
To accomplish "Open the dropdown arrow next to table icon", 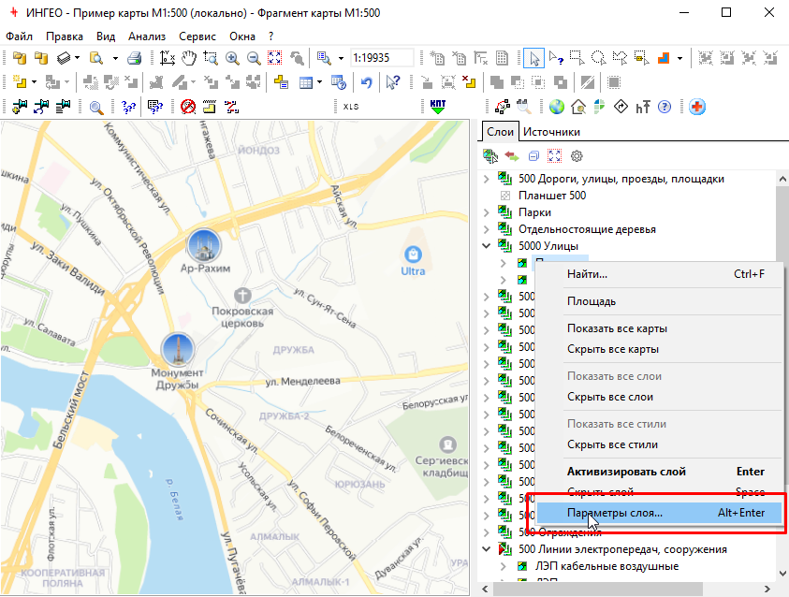I will (x=319, y=82).
